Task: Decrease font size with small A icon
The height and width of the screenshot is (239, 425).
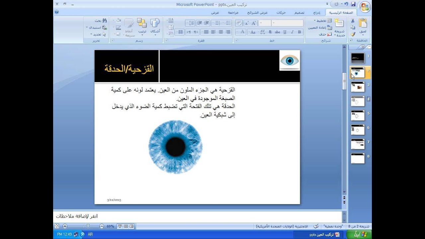Action: coord(246,23)
